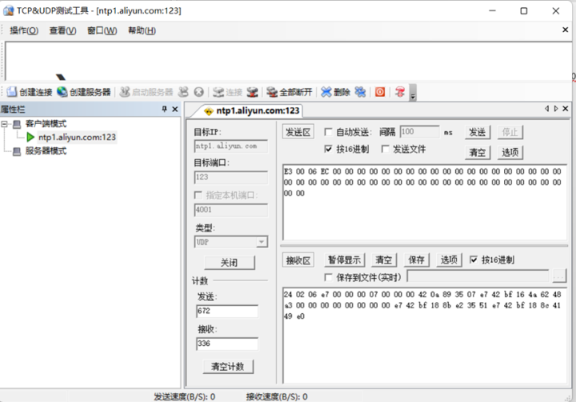The height and width of the screenshot is (402, 576).
Task: Click 清空 in the receive area
Action: 384,260
